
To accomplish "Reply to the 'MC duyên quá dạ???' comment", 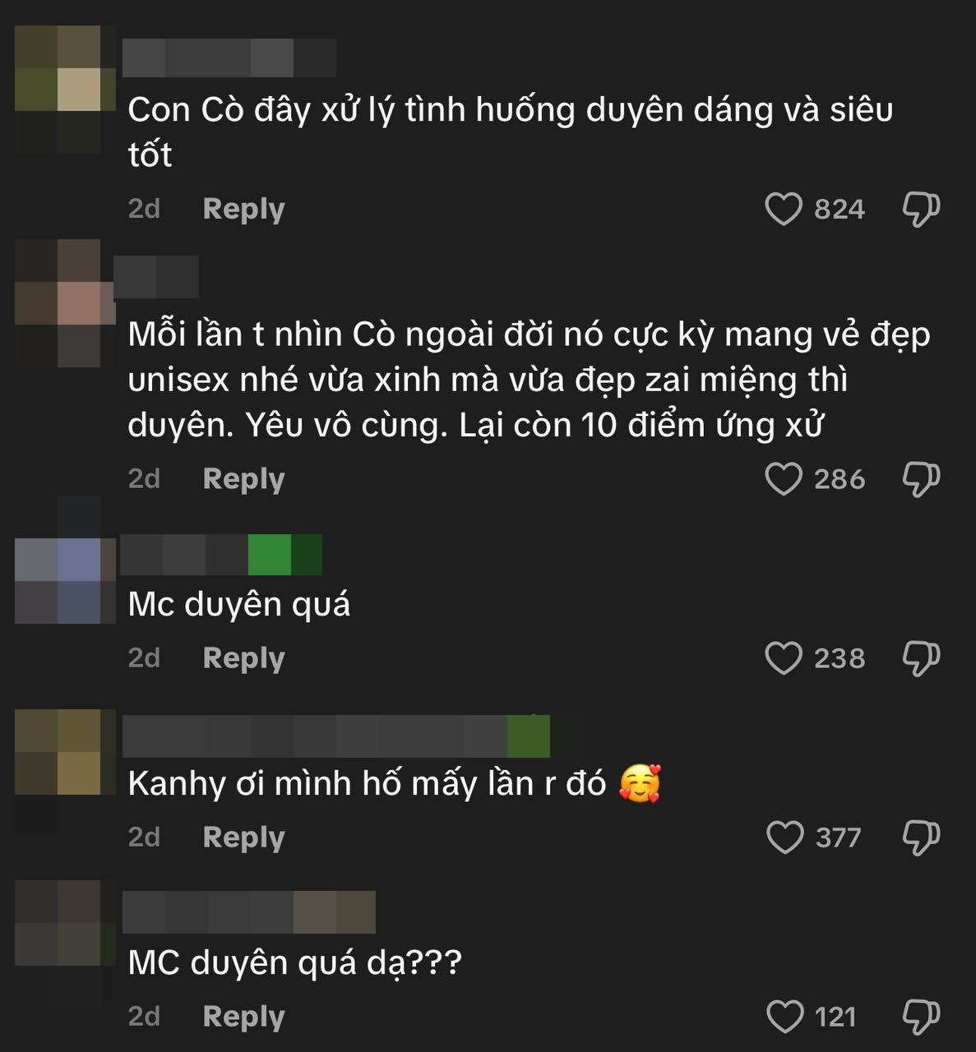I will [243, 1016].
